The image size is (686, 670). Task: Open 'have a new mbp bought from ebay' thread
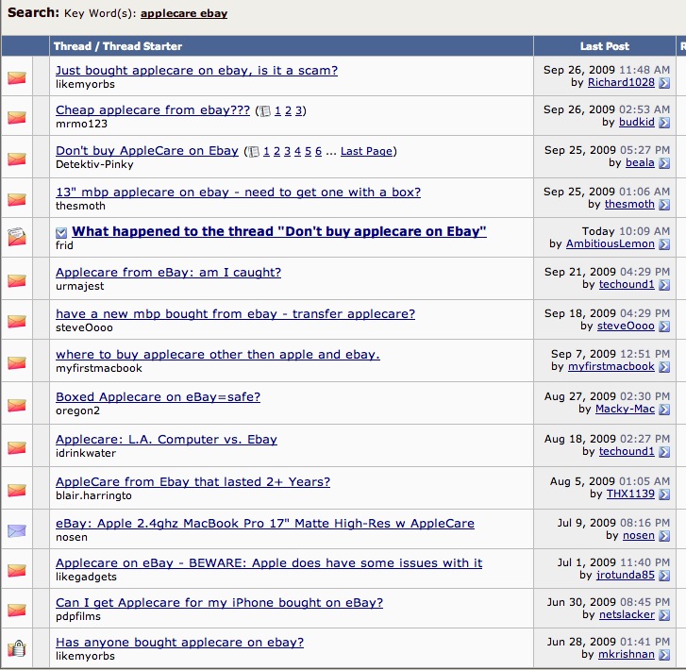click(x=235, y=314)
